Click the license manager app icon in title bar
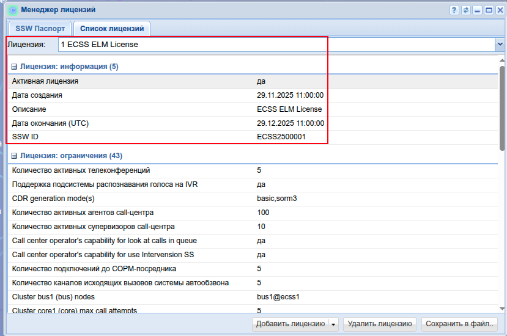 coord(13,10)
